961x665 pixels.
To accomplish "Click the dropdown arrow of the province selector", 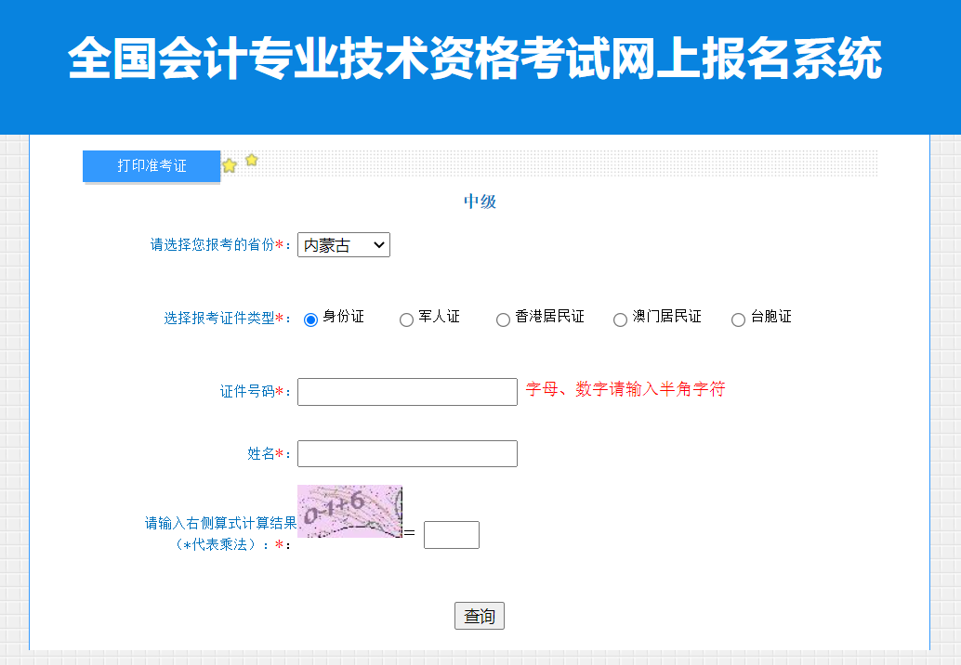I will pos(379,244).
